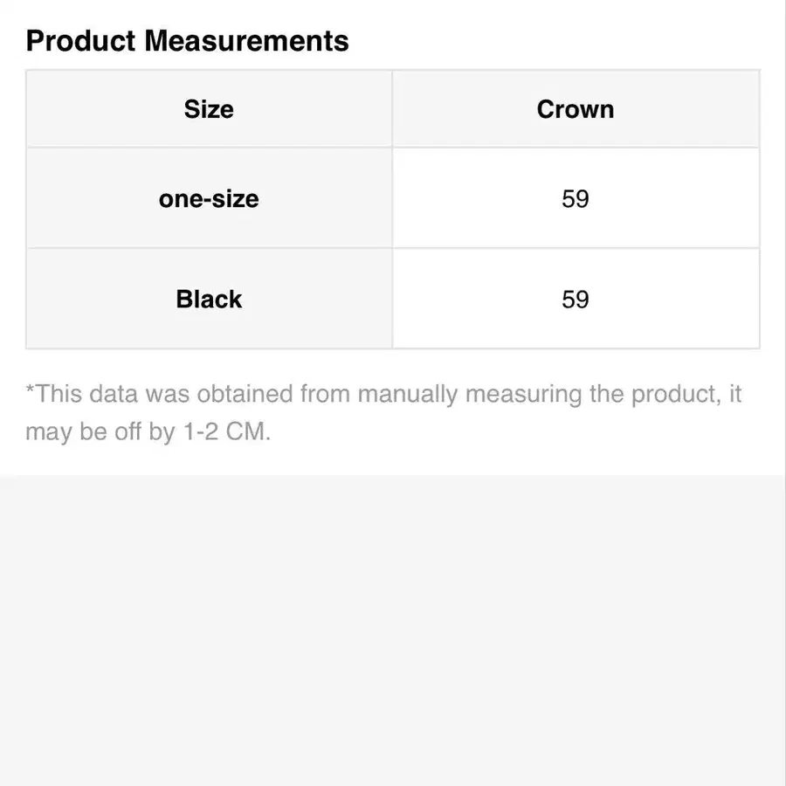786x786 pixels.
Task: Select crown value 59 in Black row
Action: click(575, 299)
